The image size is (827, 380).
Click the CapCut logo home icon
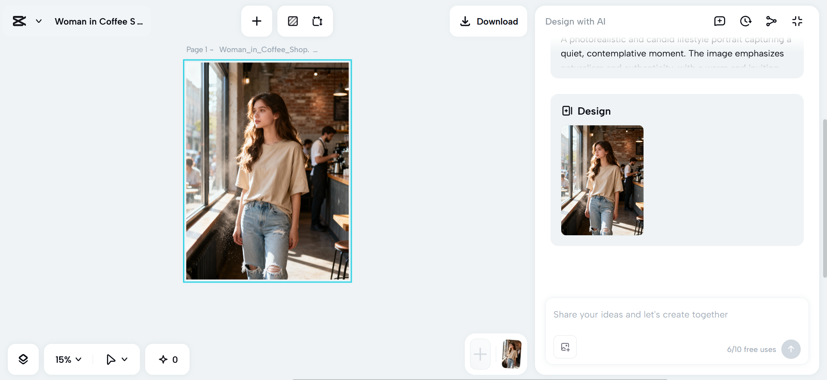point(19,21)
